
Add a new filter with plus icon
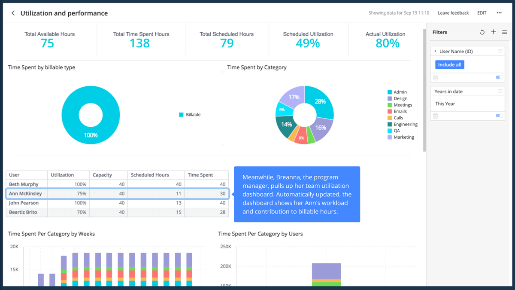tap(494, 32)
